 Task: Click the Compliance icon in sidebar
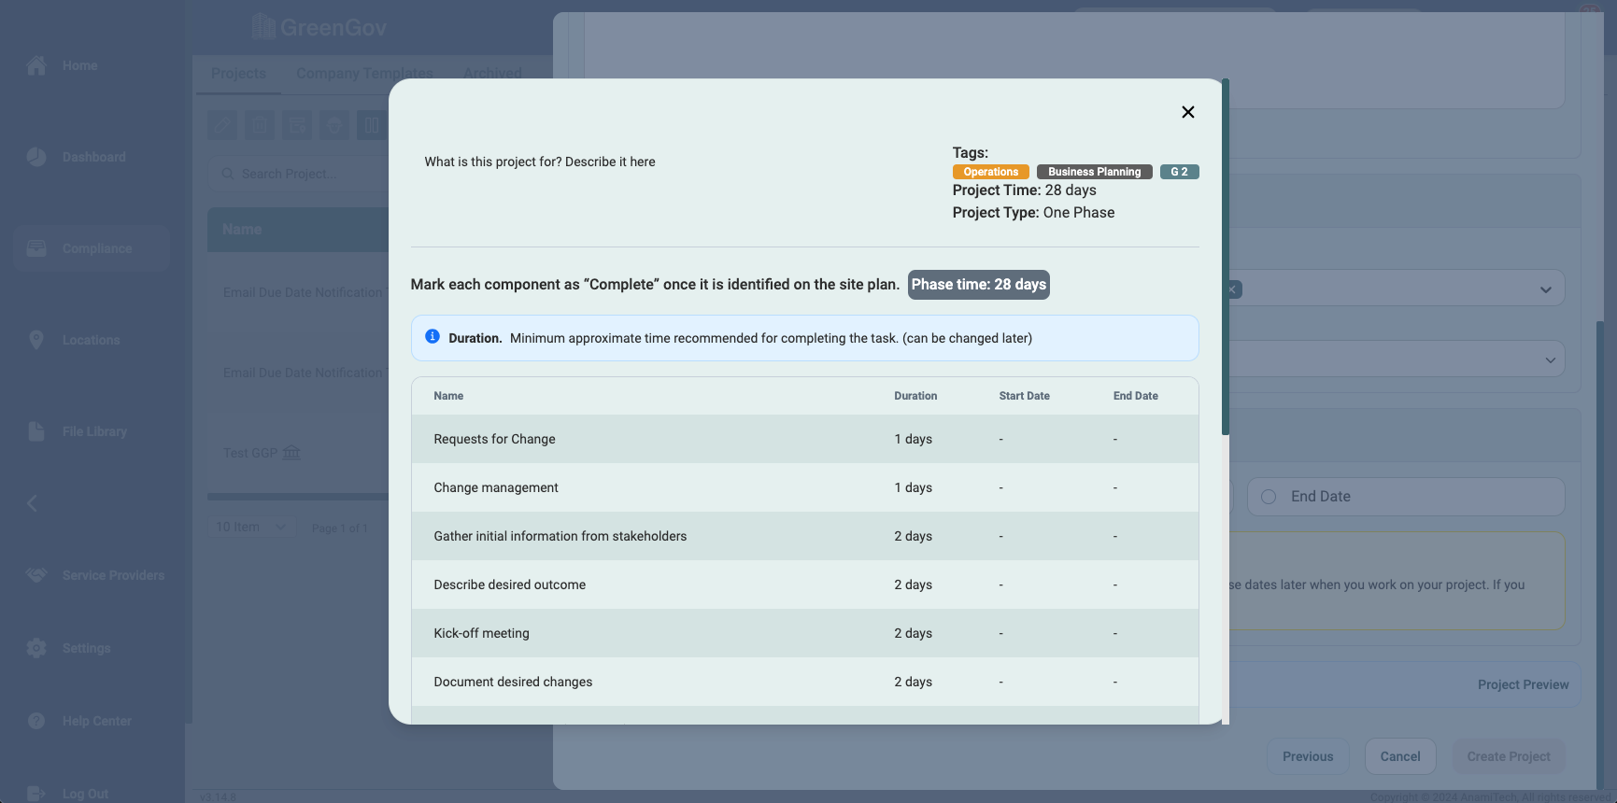tap(36, 248)
